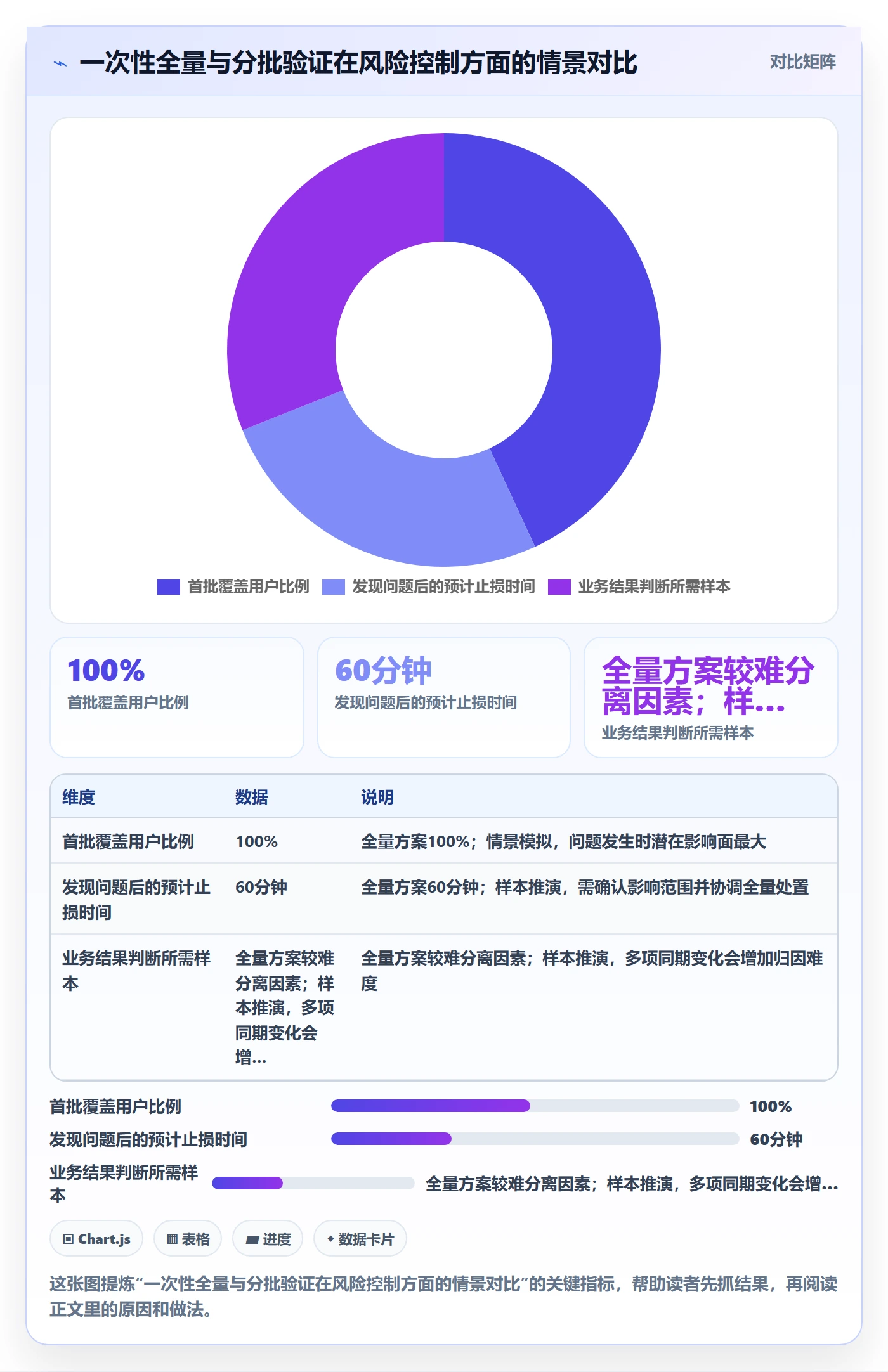
Task: Click the 说明 column header
Action: coord(377,797)
